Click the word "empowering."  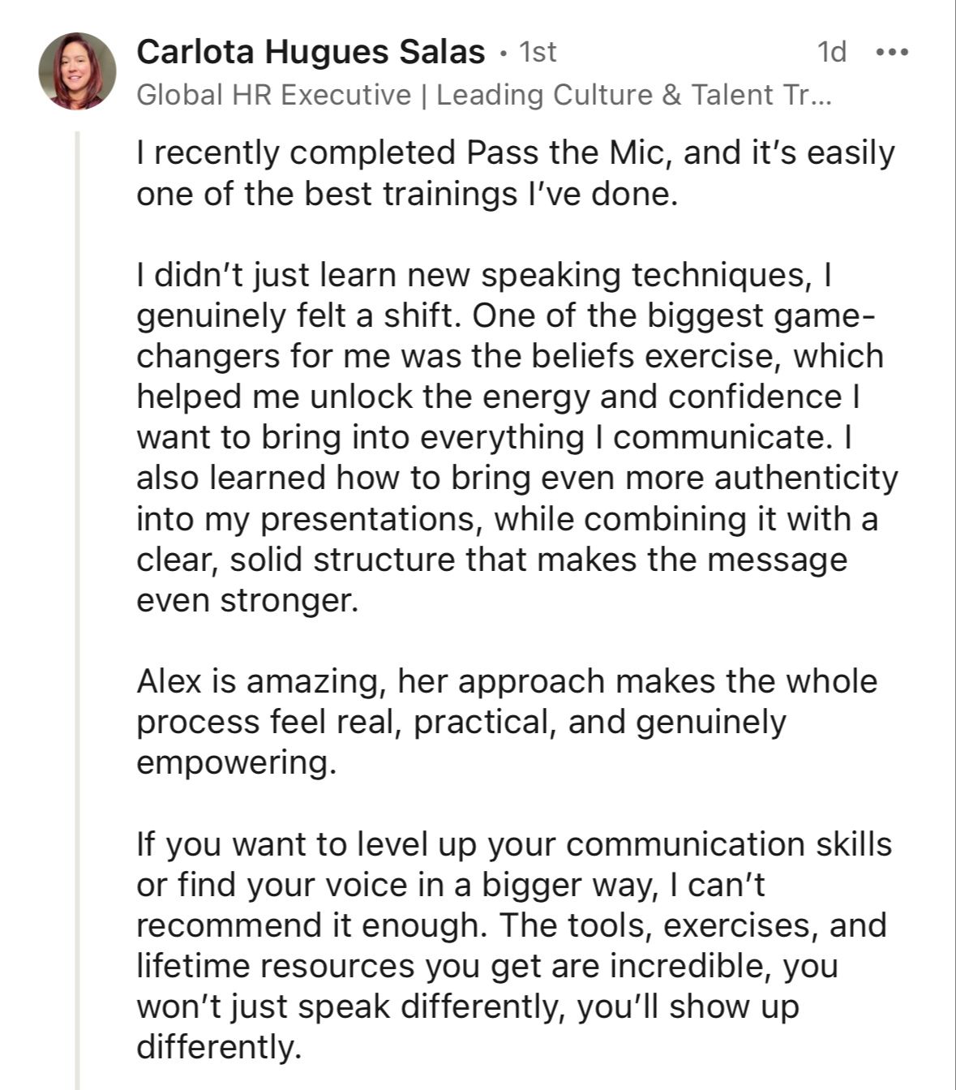pyautogui.click(x=236, y=764)
